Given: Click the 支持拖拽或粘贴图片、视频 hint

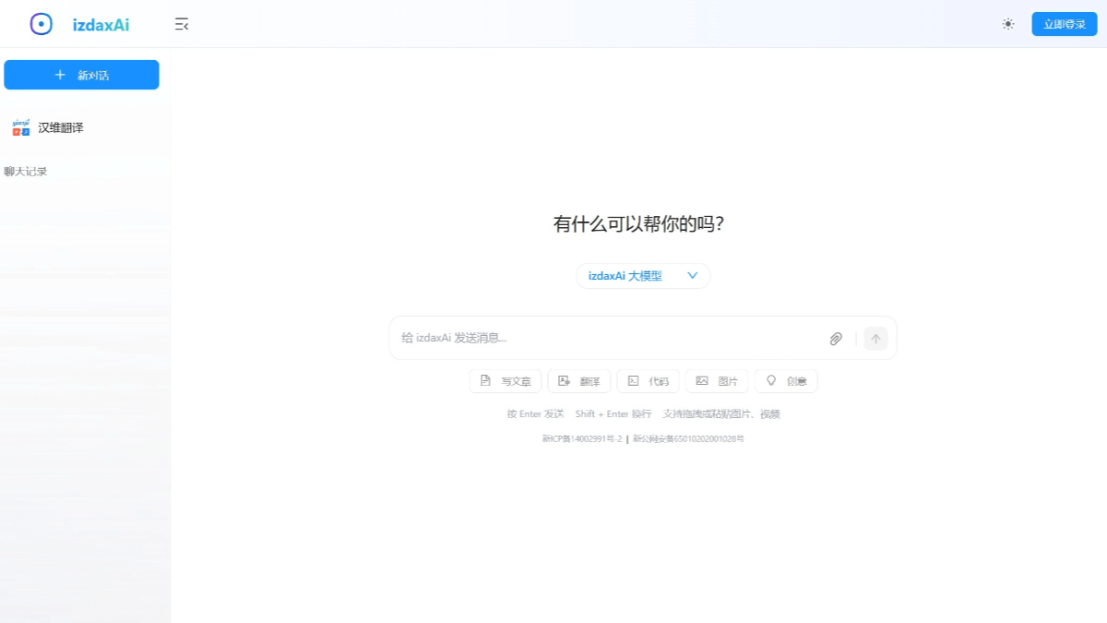Looking at the screenshot, I should 722,414.
